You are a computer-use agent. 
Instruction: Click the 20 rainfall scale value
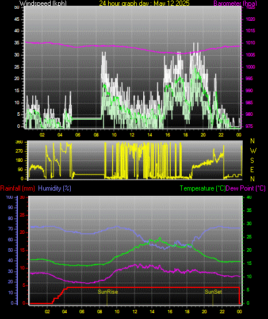tap(22, 232)
